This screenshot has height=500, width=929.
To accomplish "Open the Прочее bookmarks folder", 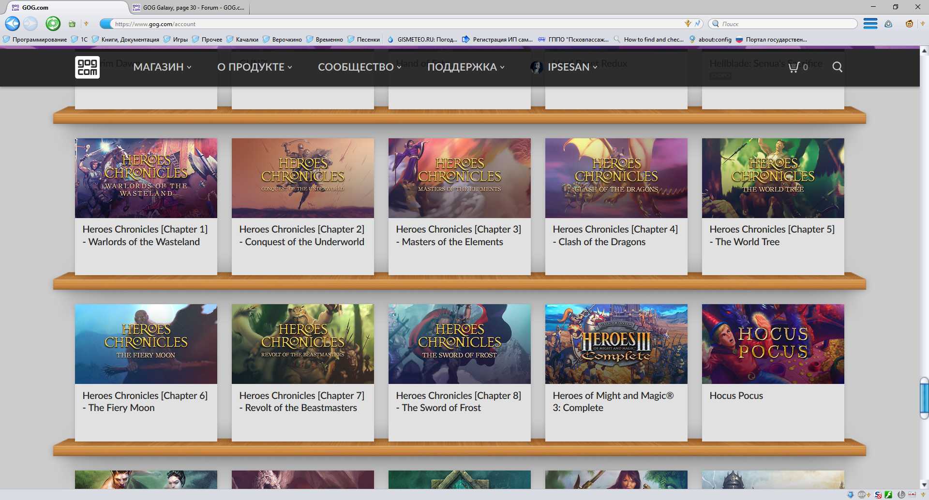I will click(x=207, y=40).
